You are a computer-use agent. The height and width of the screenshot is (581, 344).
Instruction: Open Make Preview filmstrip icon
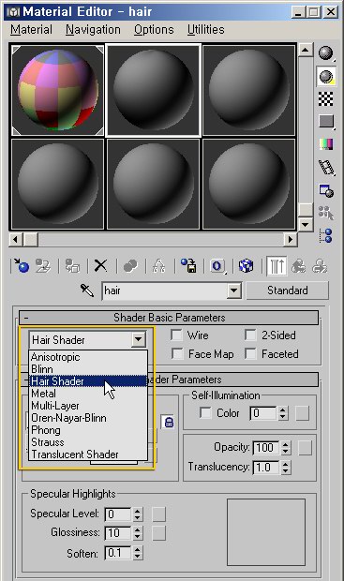point(326,168)
